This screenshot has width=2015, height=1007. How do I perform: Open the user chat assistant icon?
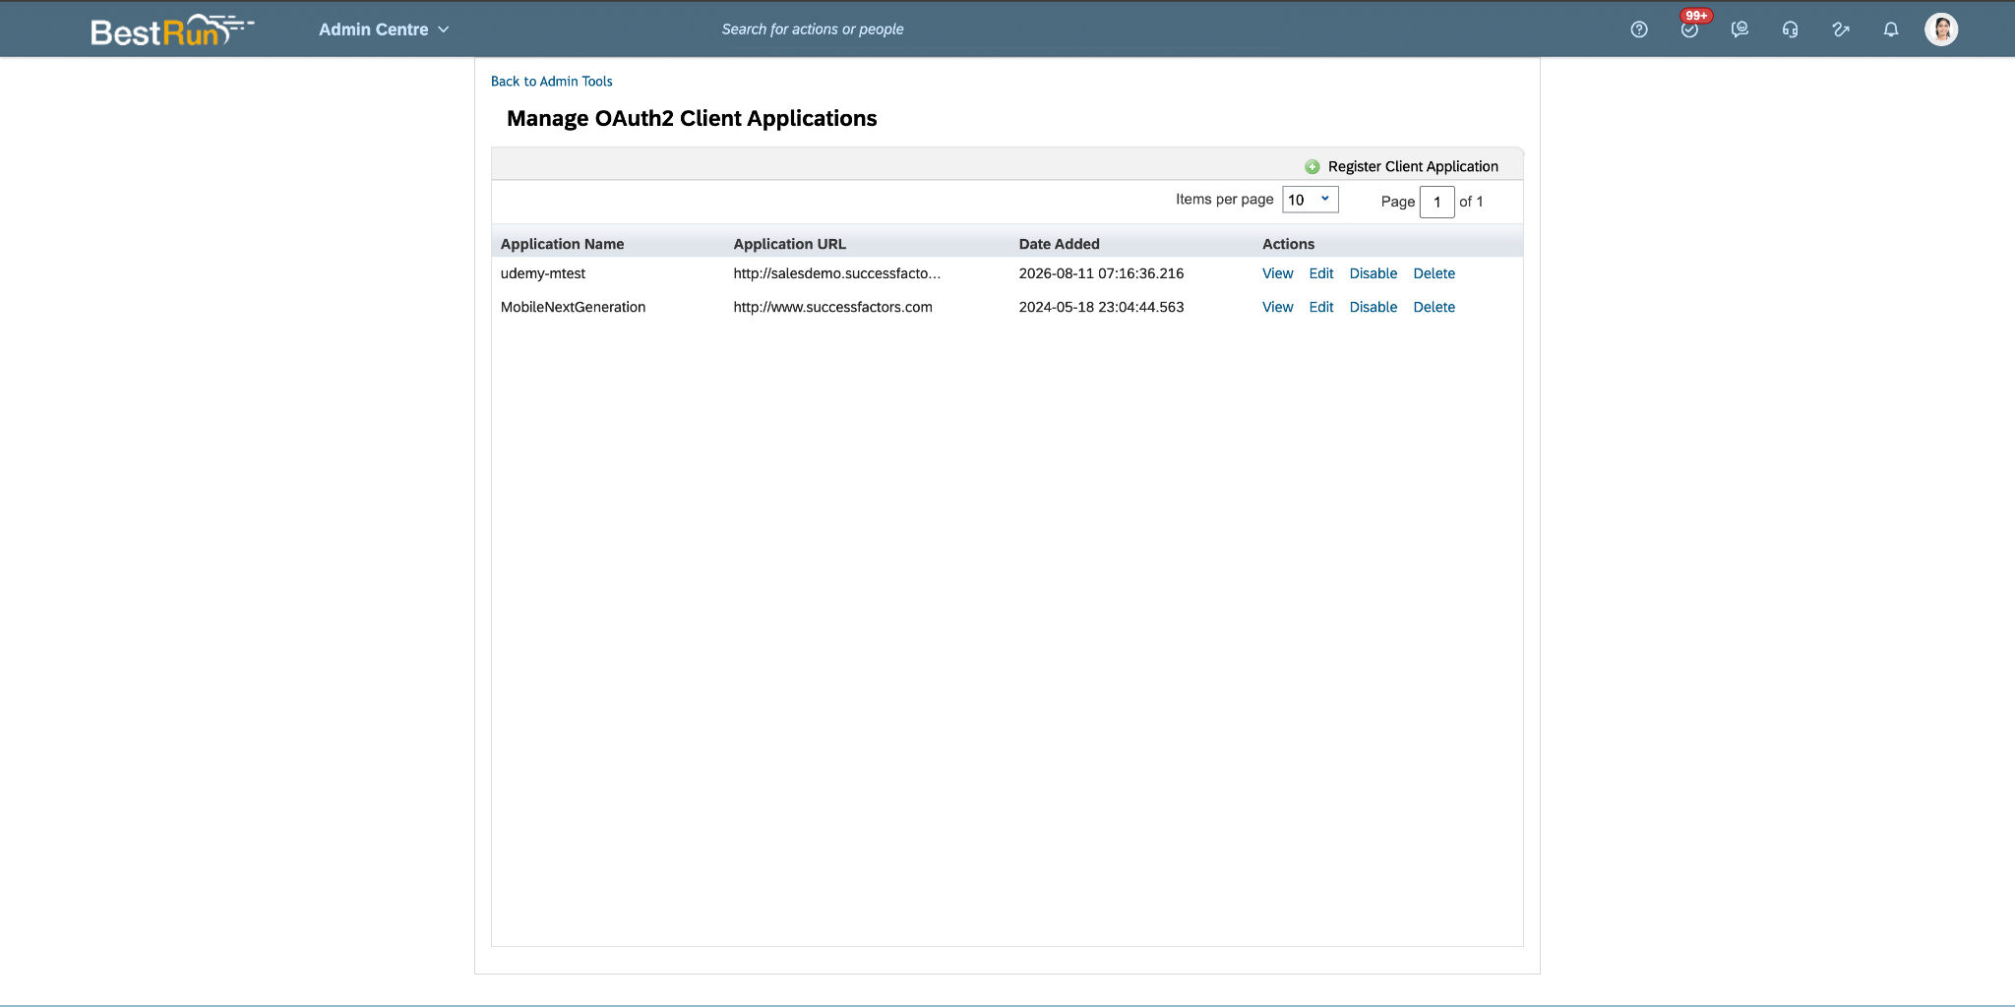(1740, 30)
